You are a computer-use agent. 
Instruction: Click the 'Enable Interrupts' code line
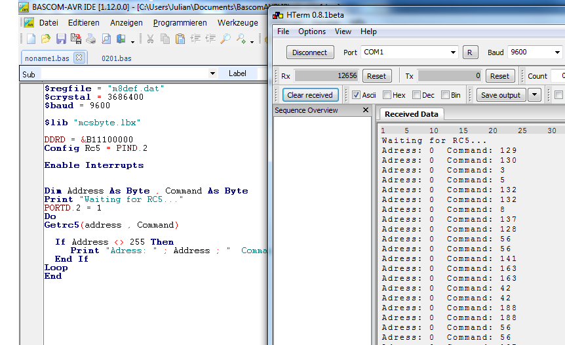pyautogui.click(x=94, y=165)
